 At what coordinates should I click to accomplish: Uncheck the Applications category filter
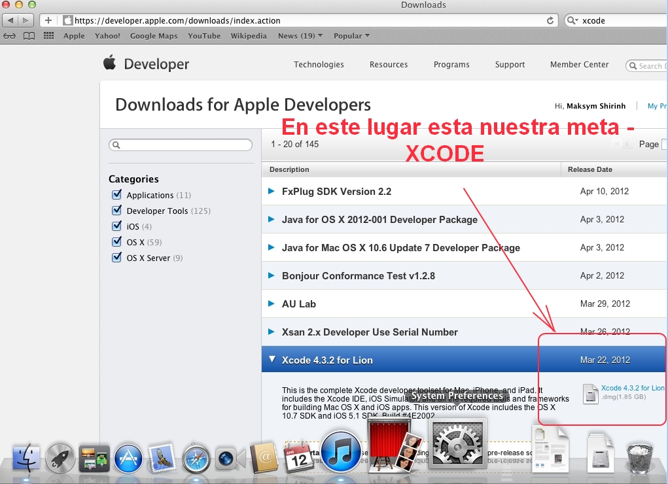pos(116,194)
